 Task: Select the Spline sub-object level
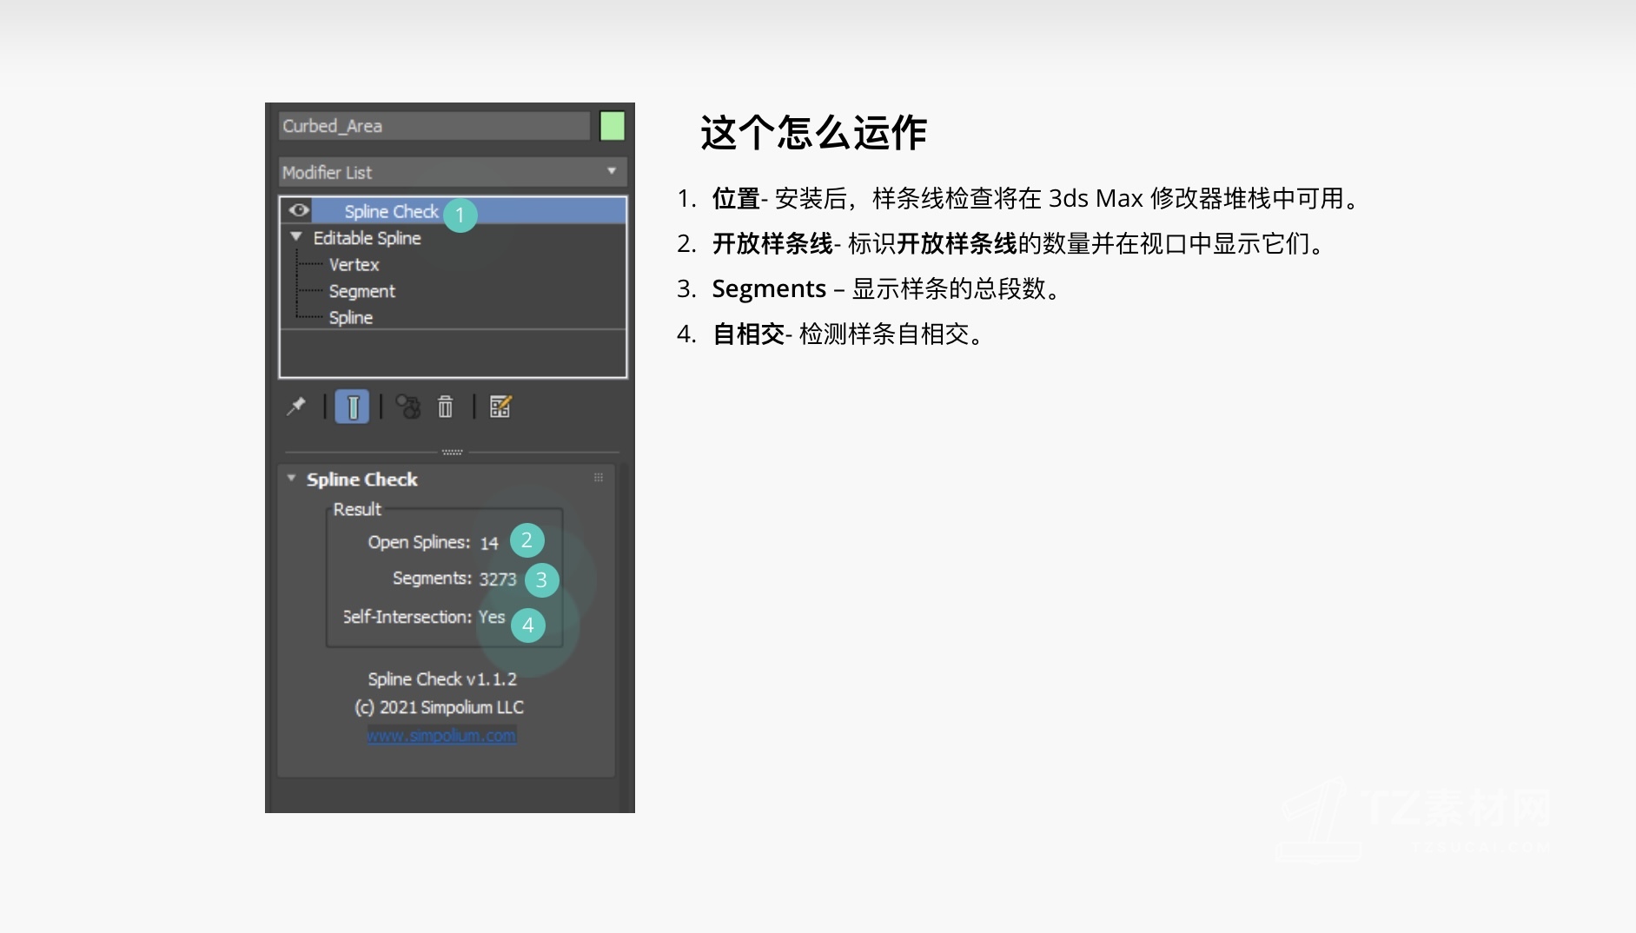pos(350,318)
